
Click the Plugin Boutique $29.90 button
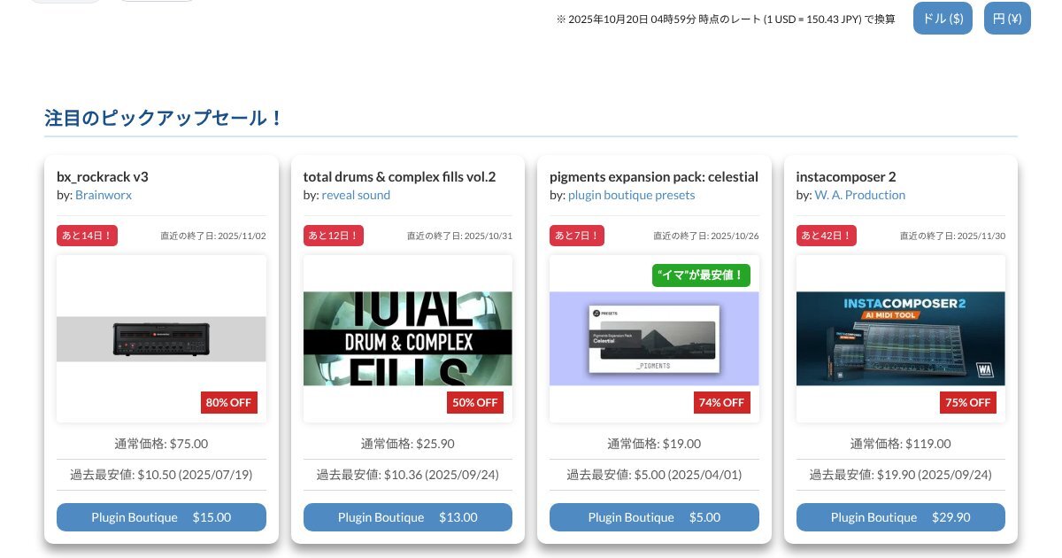(x=901, y=517)
